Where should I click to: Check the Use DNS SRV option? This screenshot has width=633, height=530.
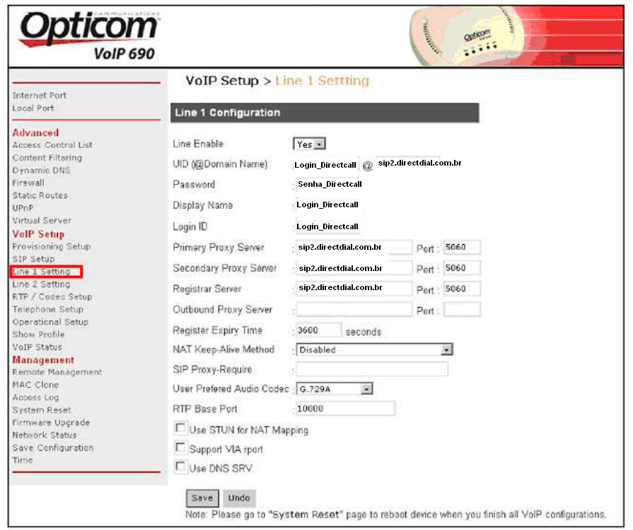pos(180,466)
